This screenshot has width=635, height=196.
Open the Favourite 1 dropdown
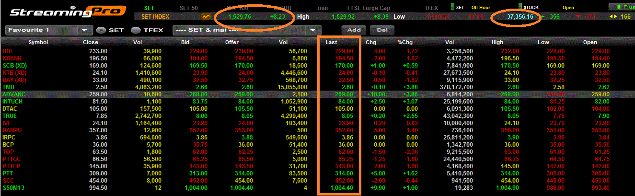(48, 30)
